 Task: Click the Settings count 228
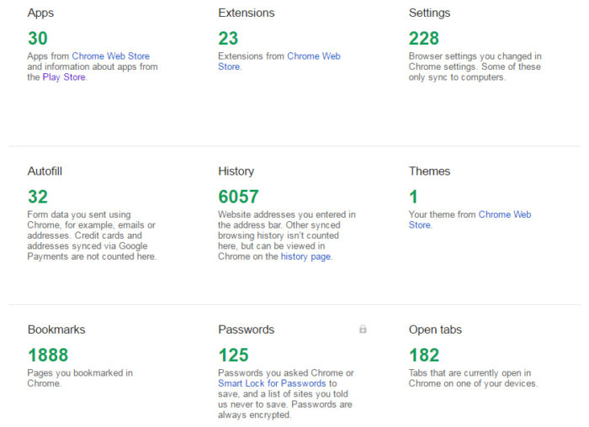point(424,39)
